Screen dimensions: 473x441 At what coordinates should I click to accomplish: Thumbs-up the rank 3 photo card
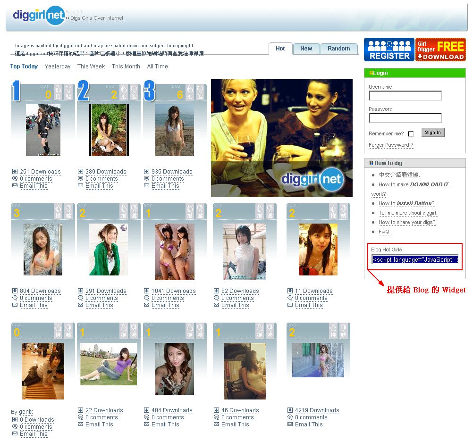pos(189,92)
